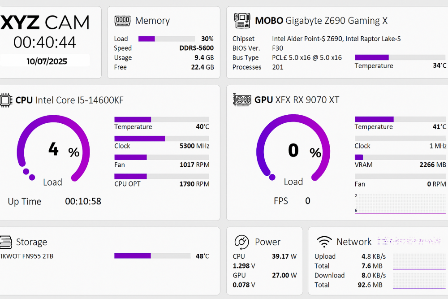
Task: Click the Memory Load progress bar
Action: 167,39
